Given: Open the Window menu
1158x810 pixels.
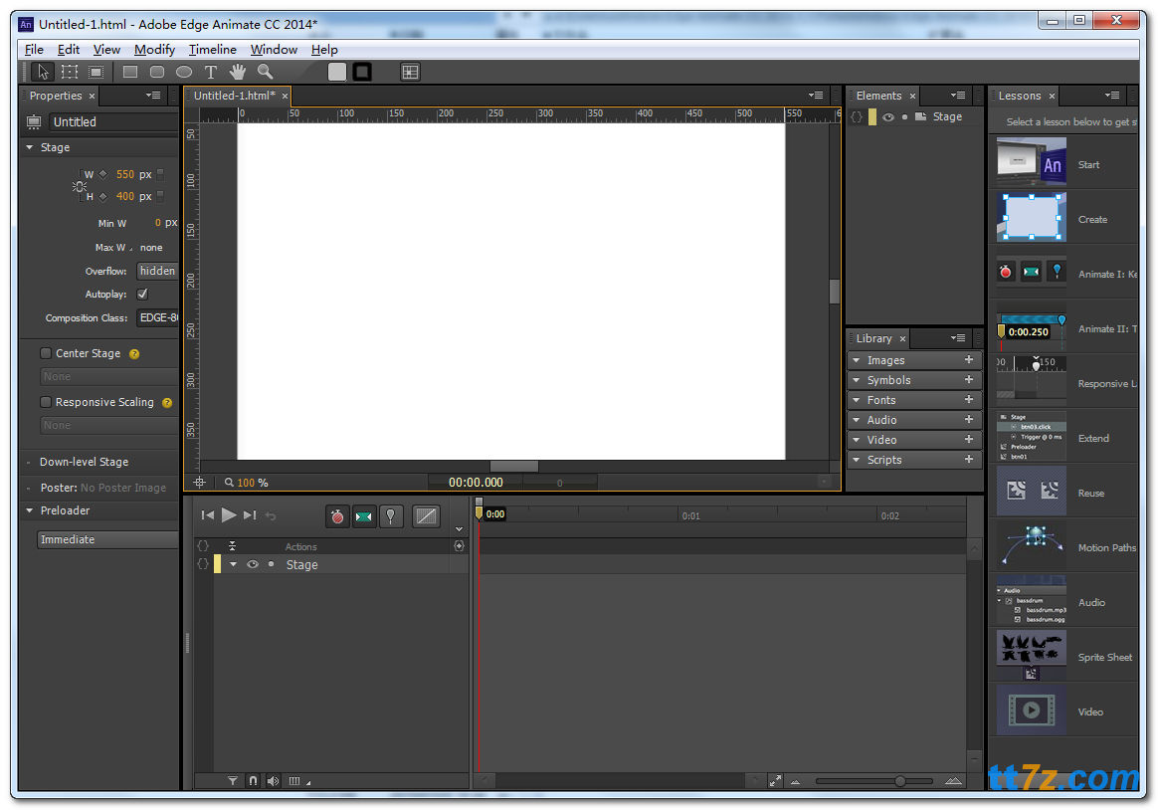Looking at the screenshot, I should [x=274, y=50].
